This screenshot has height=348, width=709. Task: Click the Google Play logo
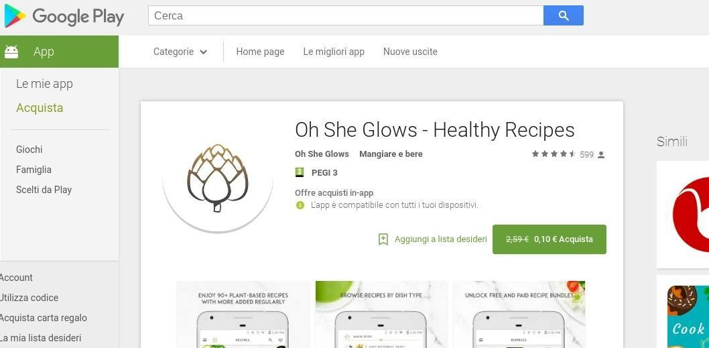(x=64, y=16)
